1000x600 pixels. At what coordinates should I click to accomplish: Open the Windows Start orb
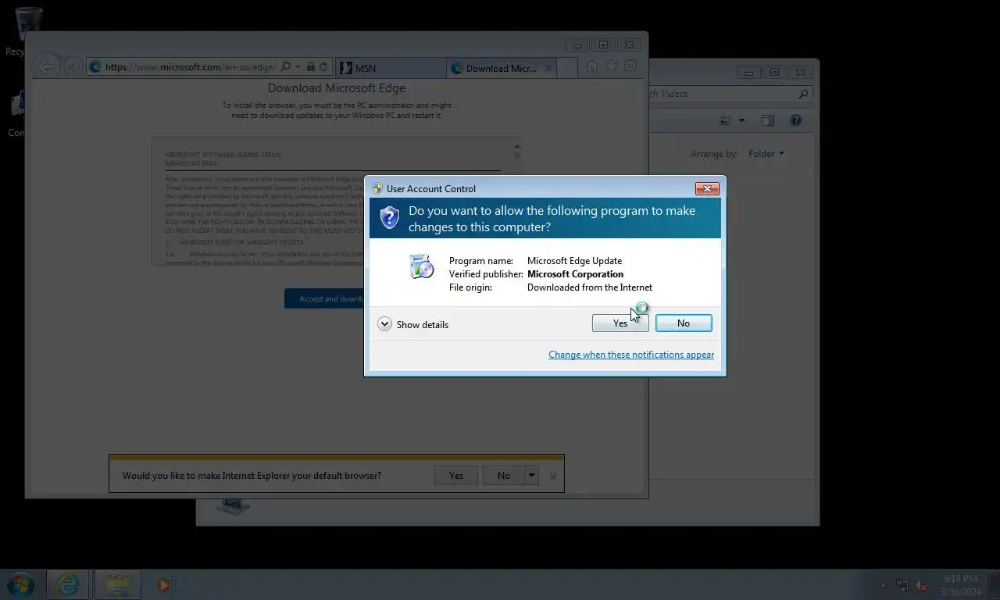(21, 584)
